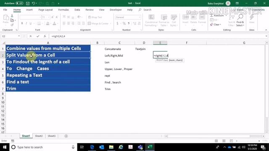
Task: Select the cell containing Textjoin
Action: [144, 49]
